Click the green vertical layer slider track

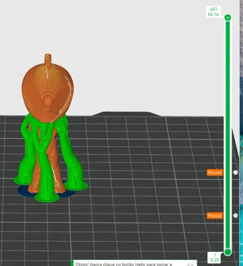click(x=227, y=135)
